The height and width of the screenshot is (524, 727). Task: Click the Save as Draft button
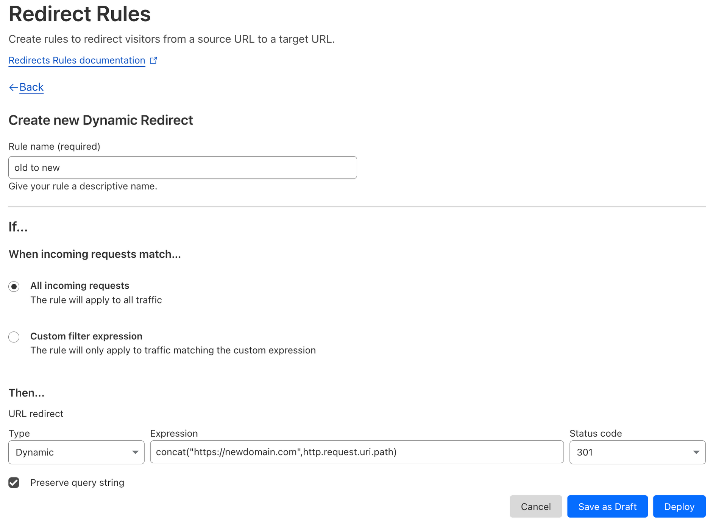pyautogui.click(x=607, y=507)
